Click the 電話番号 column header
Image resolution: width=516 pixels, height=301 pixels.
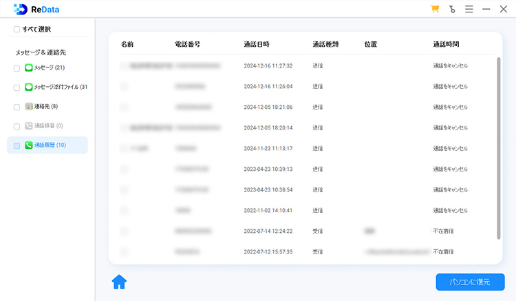188,44
